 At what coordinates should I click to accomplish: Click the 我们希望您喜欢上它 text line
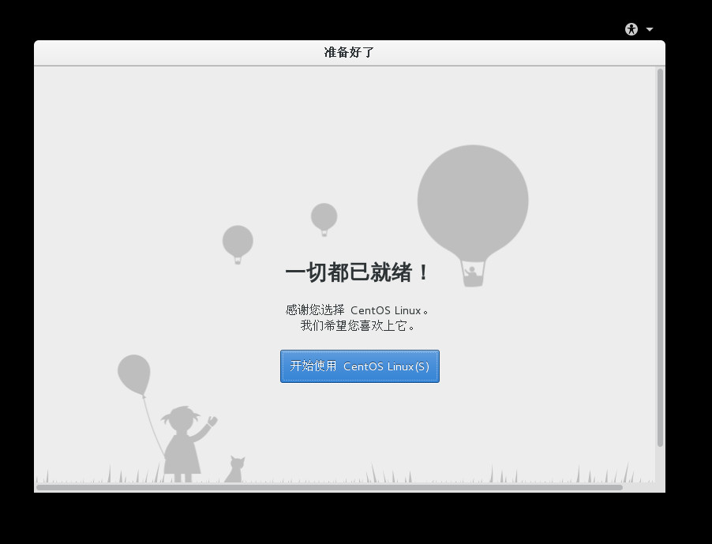click(358, 325)
